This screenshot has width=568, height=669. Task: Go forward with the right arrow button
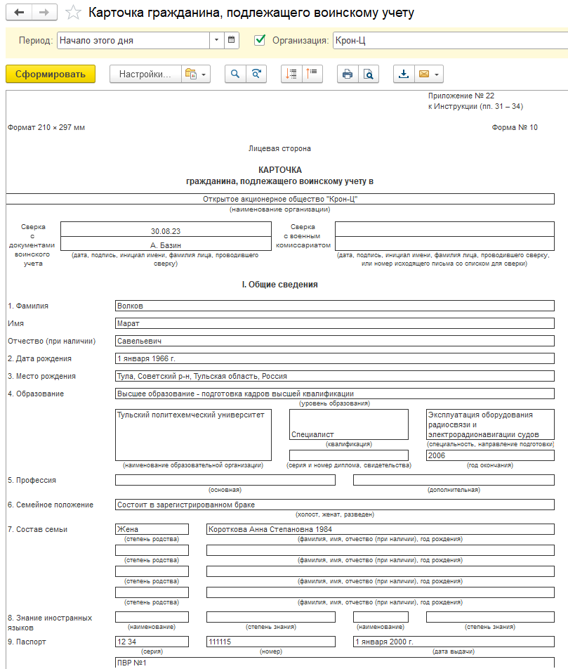tap(44, 13)
